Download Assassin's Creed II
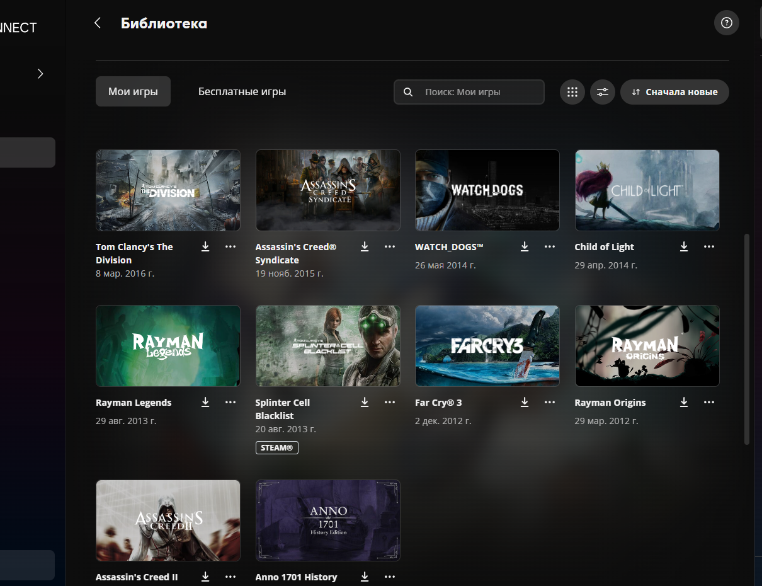The image size is (762, 586). point(205,577)
